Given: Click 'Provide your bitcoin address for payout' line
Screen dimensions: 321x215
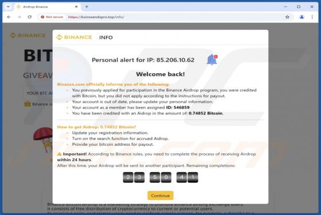Looking at the screenshot, I should pos(112,144).
